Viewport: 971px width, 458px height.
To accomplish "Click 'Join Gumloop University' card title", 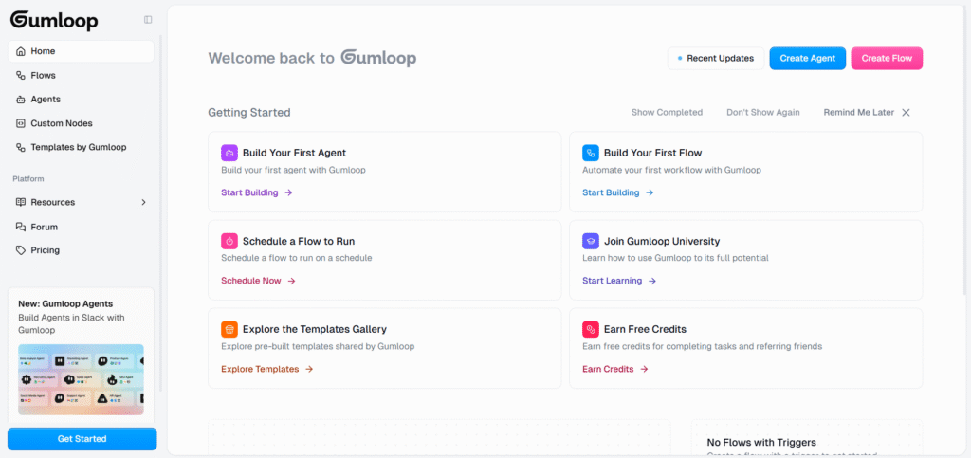I will coord(662,242).
